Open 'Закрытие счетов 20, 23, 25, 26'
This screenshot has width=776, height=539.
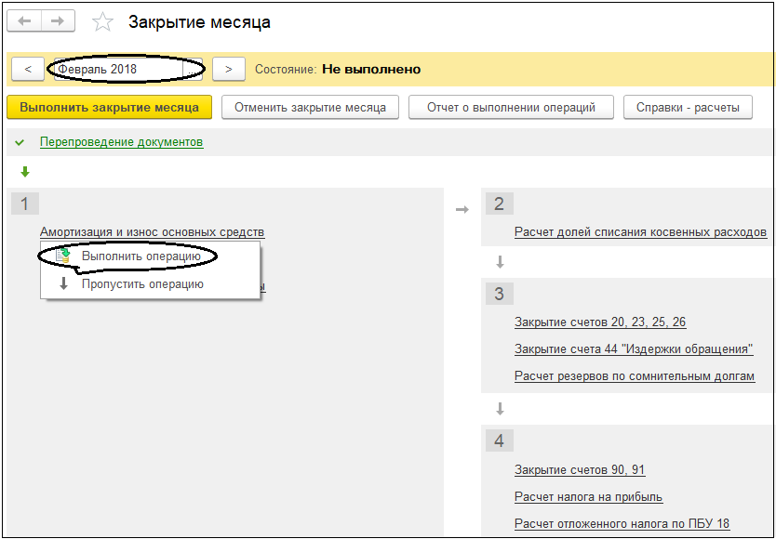600,322
